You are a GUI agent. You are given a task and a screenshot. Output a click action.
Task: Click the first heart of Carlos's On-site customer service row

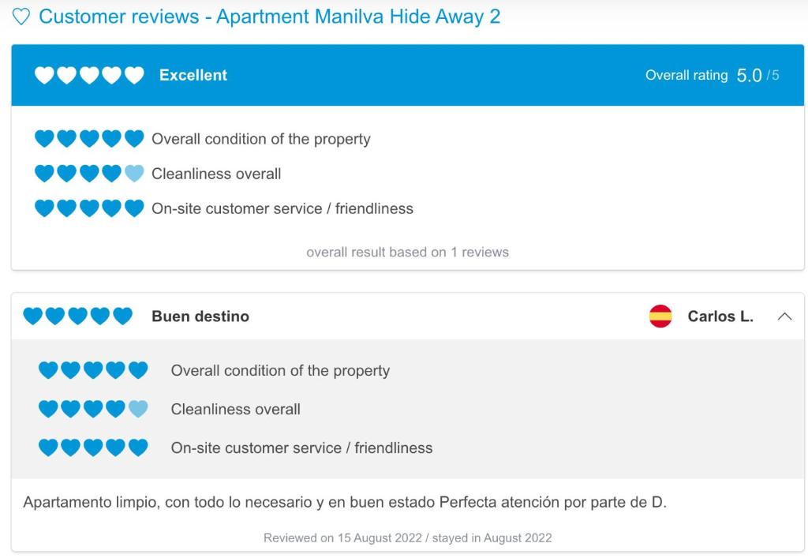click(48, 448)
